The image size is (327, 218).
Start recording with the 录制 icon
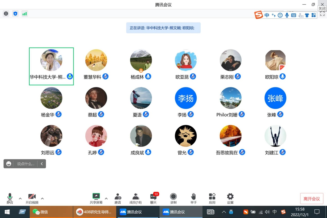tap(173, 198)
